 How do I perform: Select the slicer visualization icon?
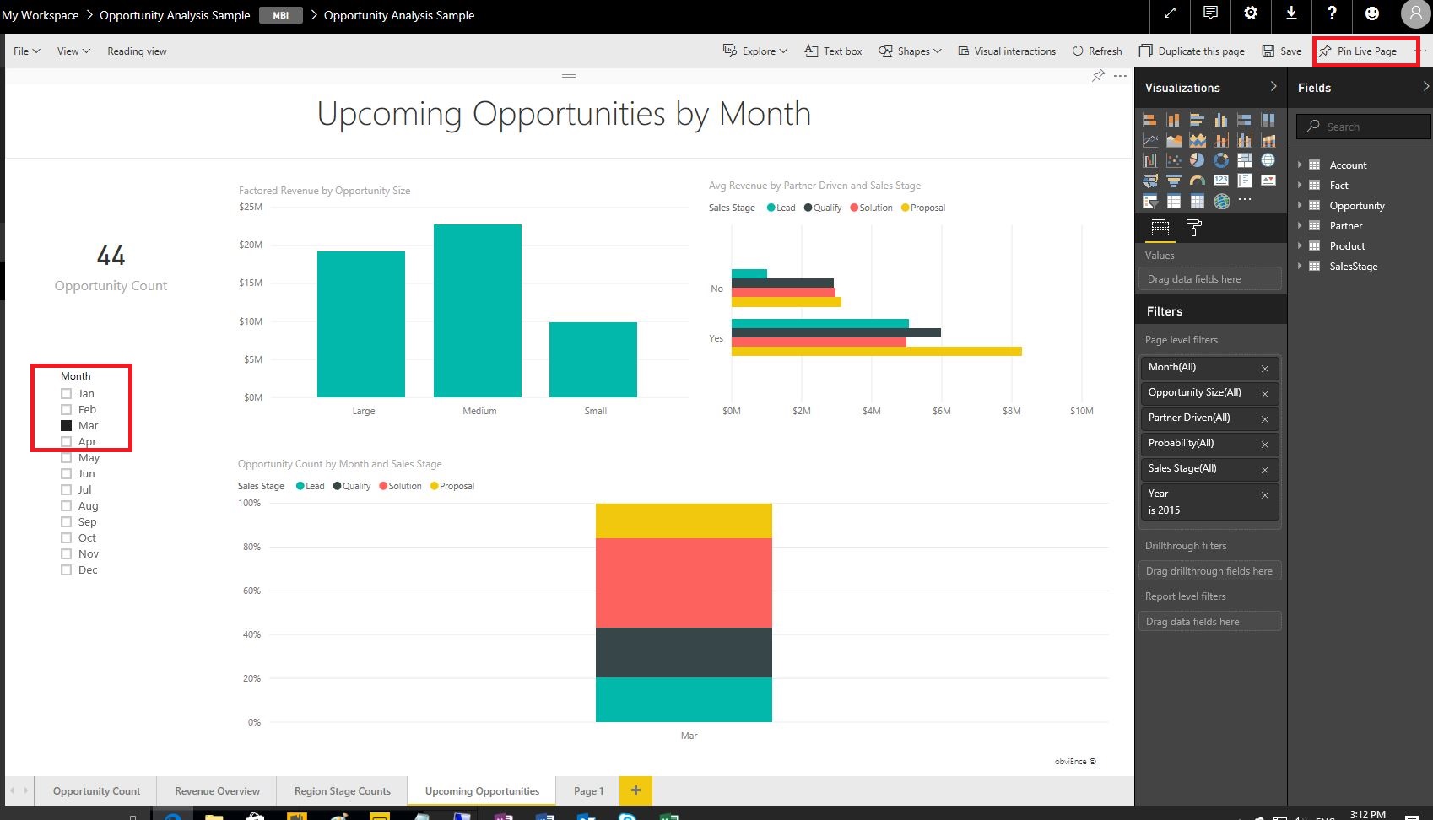tap(1150, 201)
